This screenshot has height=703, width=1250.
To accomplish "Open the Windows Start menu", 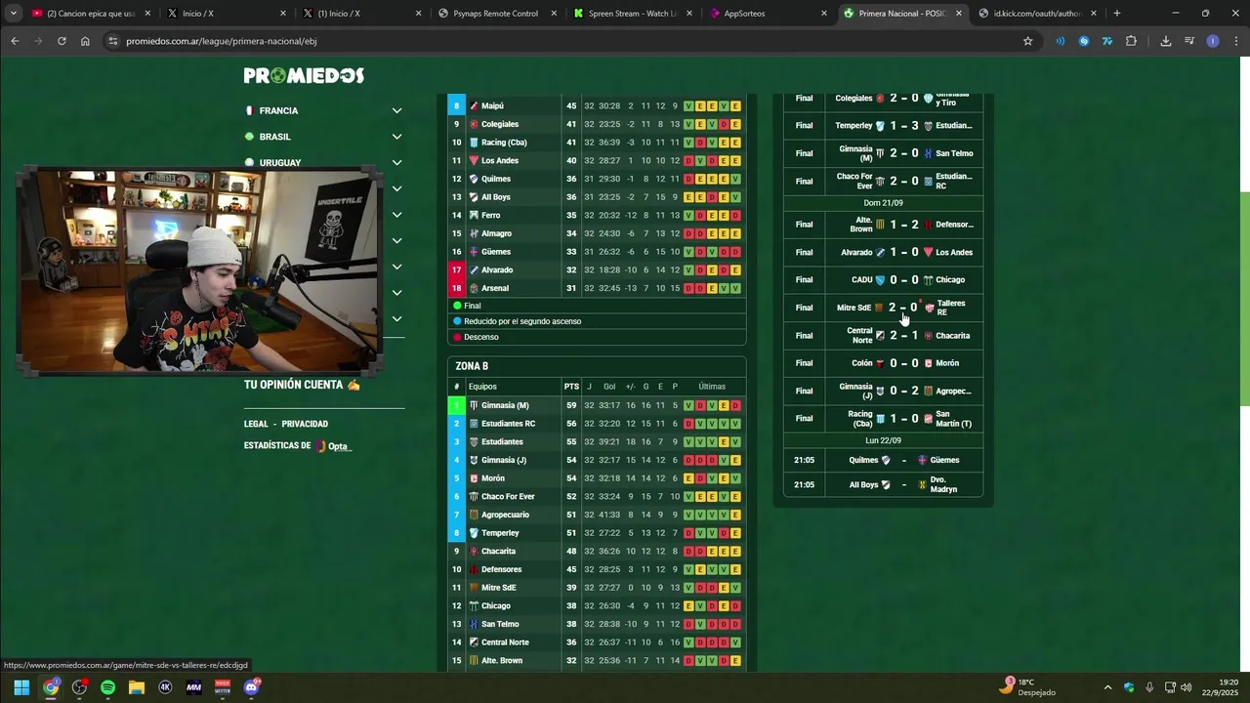I will [21, 687].
